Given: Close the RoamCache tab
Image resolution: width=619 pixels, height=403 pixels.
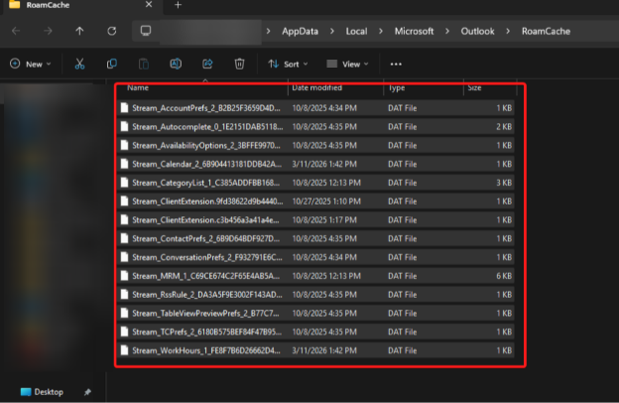Looking at the screenshot, I should click(148, 5).
